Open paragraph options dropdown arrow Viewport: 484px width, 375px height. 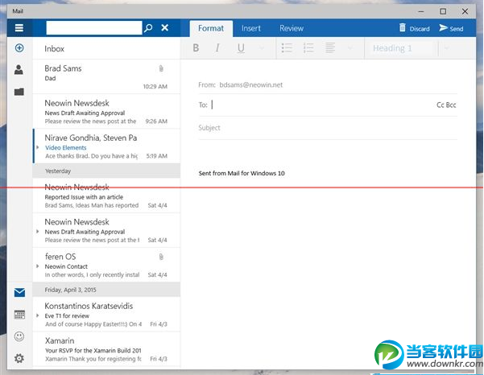click(350, 48)
